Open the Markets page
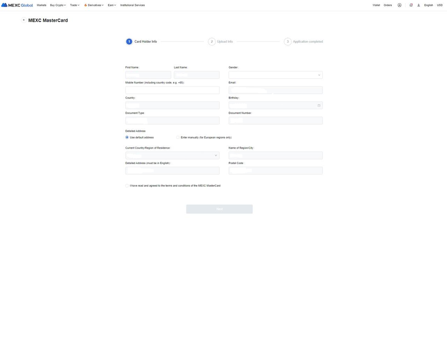 (x=41, y=5)
